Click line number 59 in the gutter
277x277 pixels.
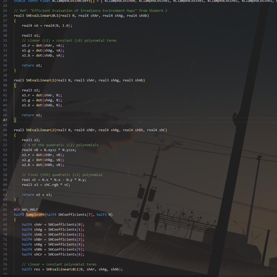[5, 180]
